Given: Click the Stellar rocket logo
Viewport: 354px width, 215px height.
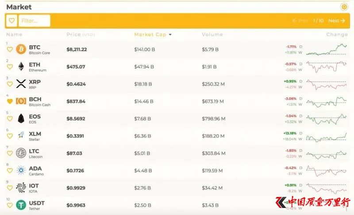Looking at the screenshot, I should (x=21, y=135).
